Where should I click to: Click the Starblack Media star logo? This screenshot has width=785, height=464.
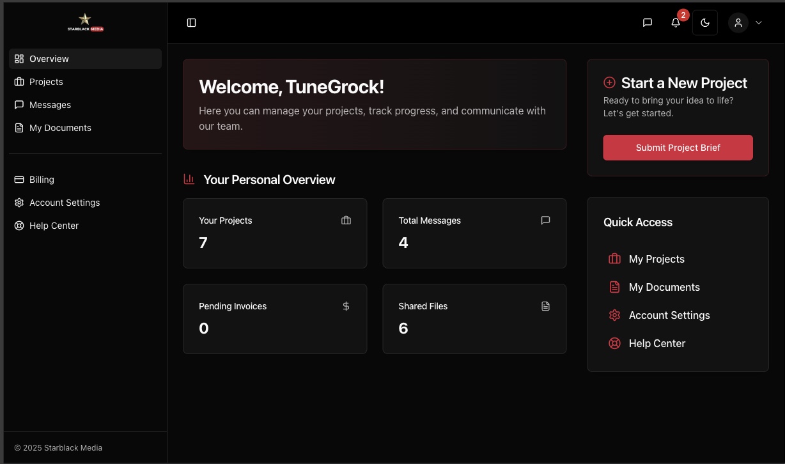pos(85,18)
